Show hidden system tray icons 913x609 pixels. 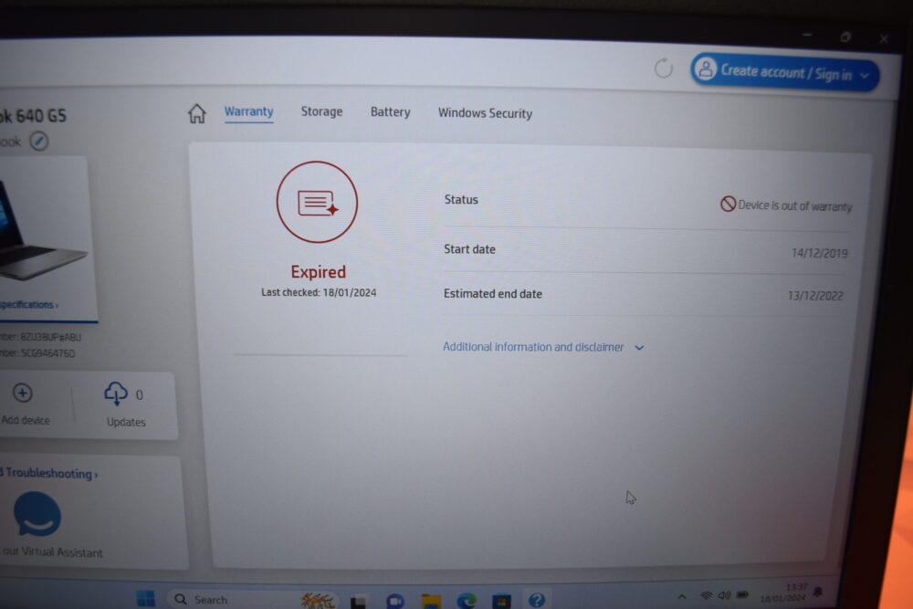(682, 597)
